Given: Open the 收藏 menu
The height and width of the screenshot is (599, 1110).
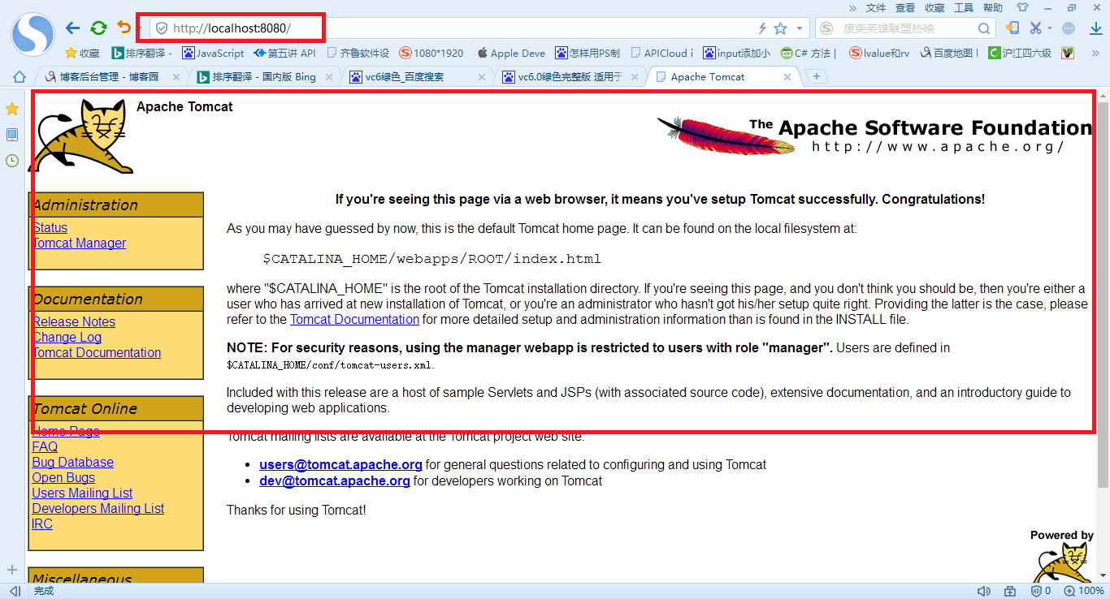Looking at the screenshot, I should [934, 7].
